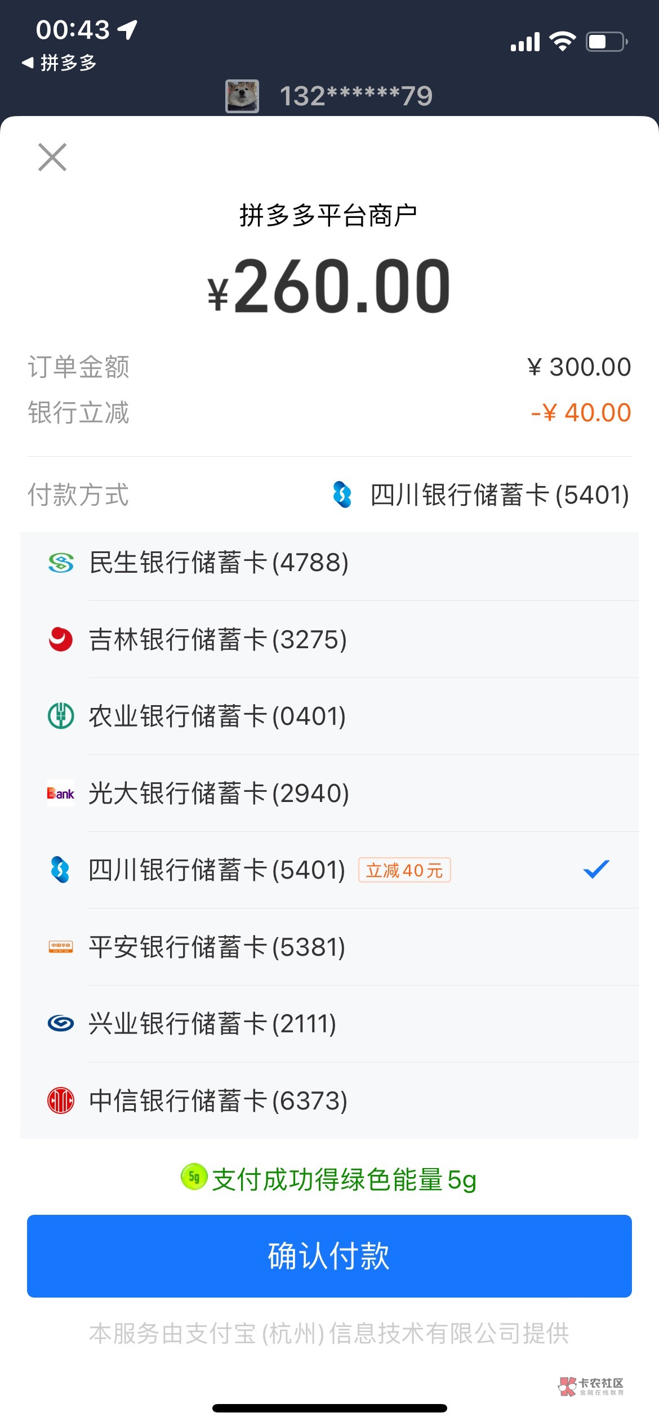659x1426 pixels.
Task: Tap the Jilin Bank red logo icon
Action: pos(61,639)
